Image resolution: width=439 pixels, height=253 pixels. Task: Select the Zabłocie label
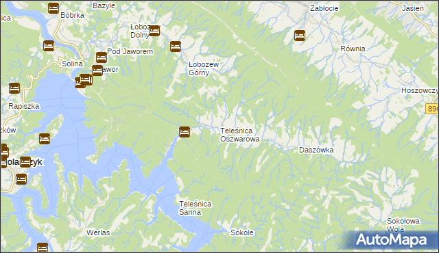[324, 8]
